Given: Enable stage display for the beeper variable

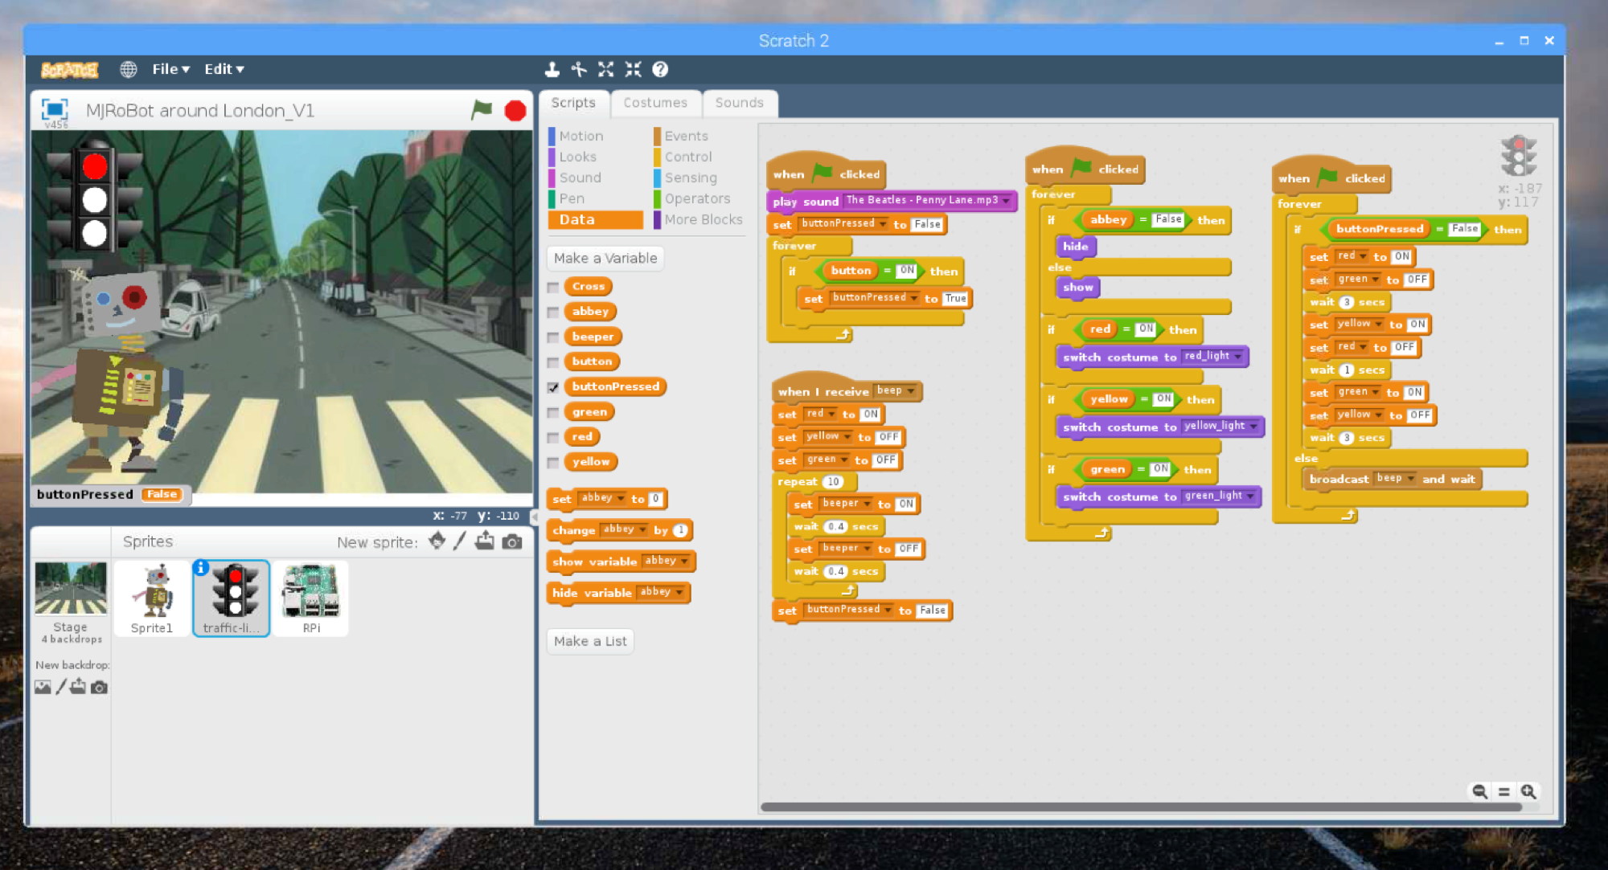Looking at the screenshot, I should pyautogui.click(x=552, y=336).
